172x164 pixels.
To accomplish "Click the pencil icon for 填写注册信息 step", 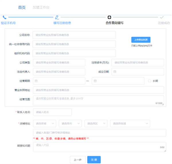I will point(57,17).
